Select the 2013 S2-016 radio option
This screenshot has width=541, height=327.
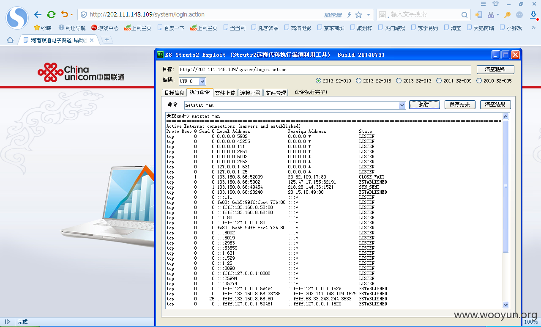coord(374,81)
